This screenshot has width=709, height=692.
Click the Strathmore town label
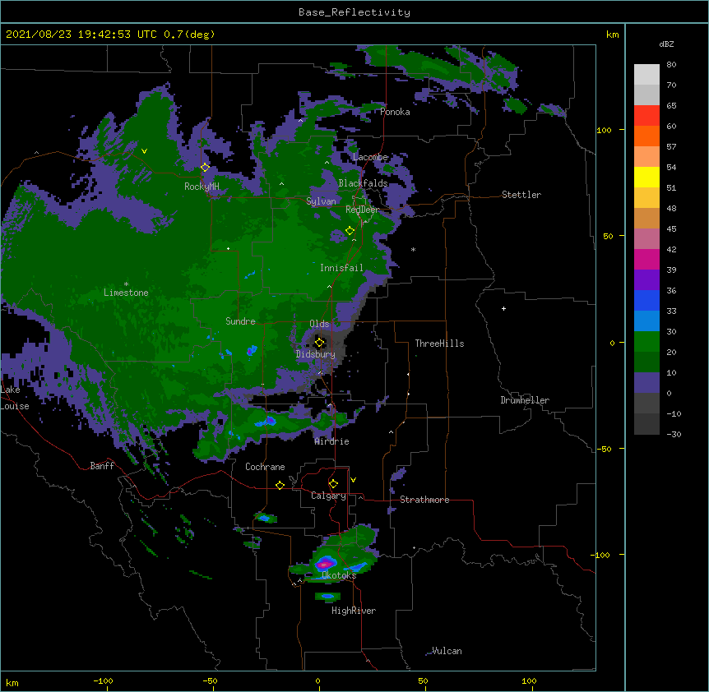pyautogui.click(x=424, y=500)
